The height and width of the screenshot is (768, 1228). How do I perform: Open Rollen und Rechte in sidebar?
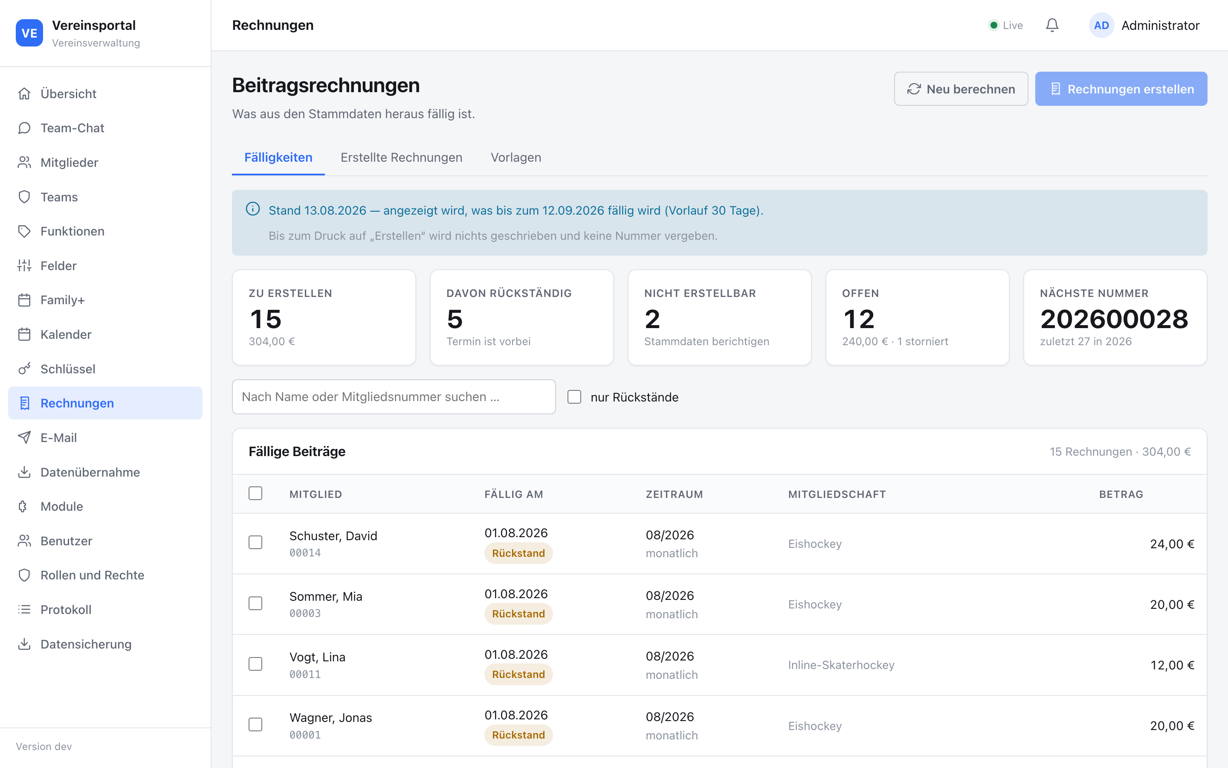[x=105, y=575]
